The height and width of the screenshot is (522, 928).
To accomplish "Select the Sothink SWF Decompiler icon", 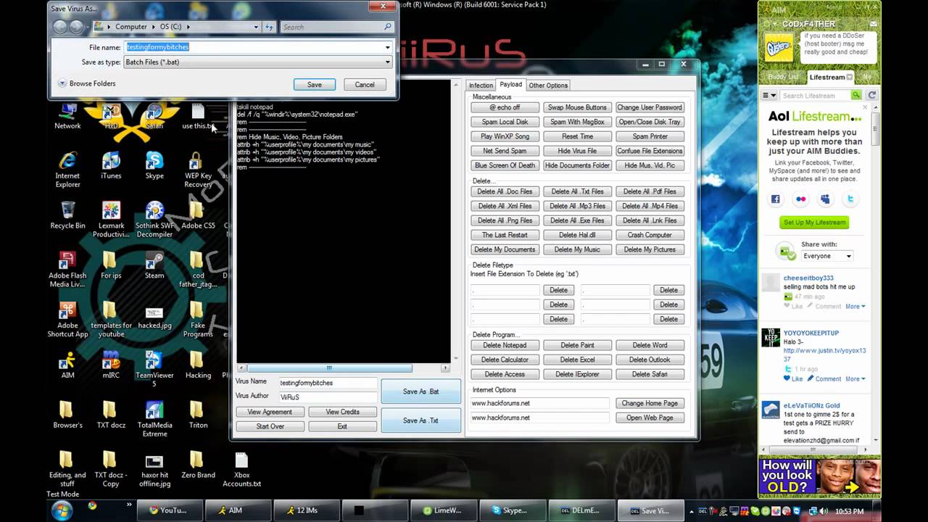I will 154,220.
